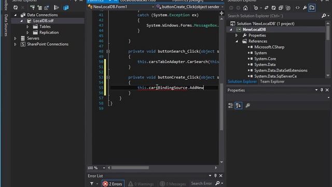
Task: Open the Error List window options dropdown
Action: [x=210, y=176]
